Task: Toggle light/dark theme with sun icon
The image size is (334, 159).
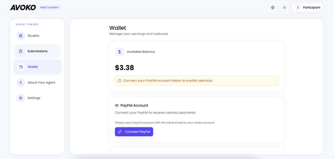Action: (285, 8)
